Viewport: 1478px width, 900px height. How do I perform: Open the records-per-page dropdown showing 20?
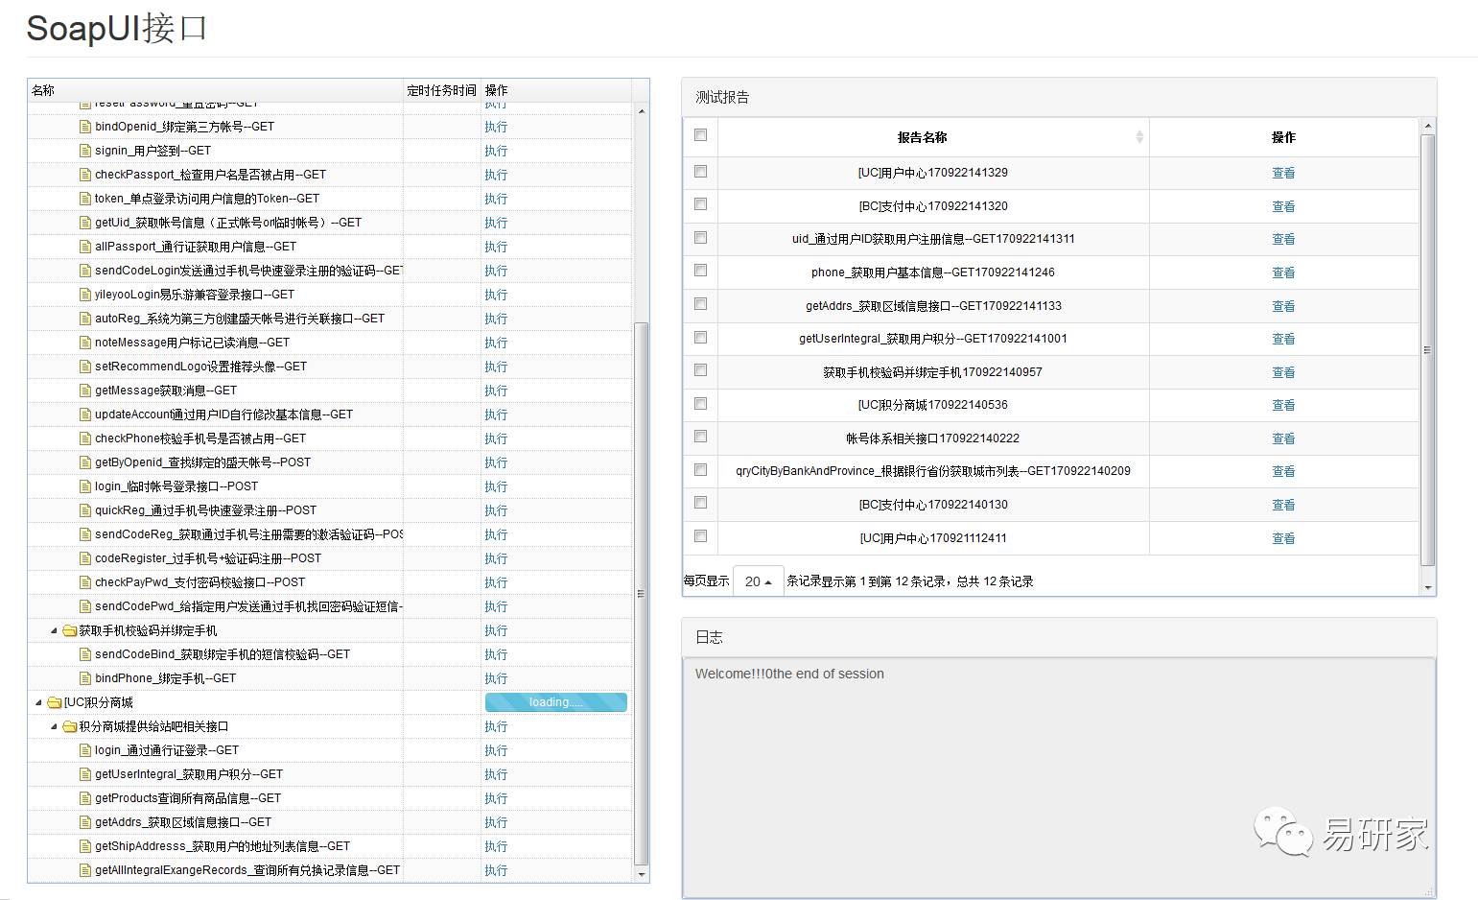758,581
